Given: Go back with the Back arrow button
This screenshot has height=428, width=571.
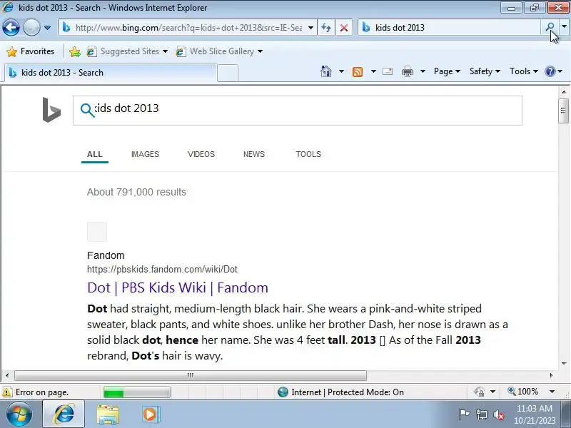Looking at the screenshot, I should click(x=11, y=28).
